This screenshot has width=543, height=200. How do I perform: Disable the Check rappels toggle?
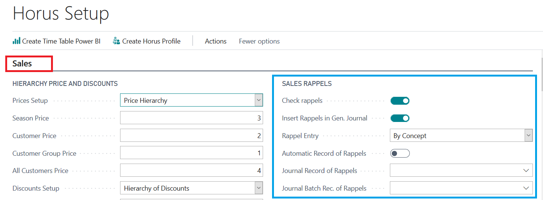coord(400,101)
